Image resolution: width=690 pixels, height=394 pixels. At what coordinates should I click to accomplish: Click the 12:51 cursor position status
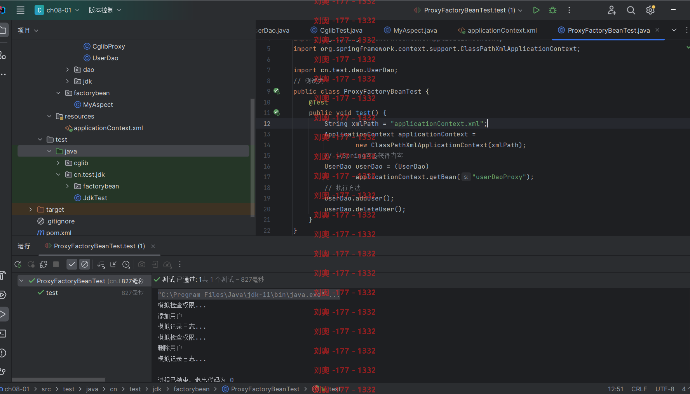pyautogui.click(x=616, y=389)
